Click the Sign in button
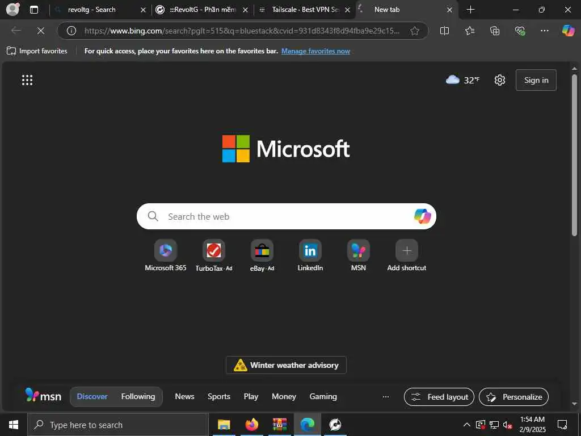This screenshot has width=581, height=436. (x=536, y=80)
